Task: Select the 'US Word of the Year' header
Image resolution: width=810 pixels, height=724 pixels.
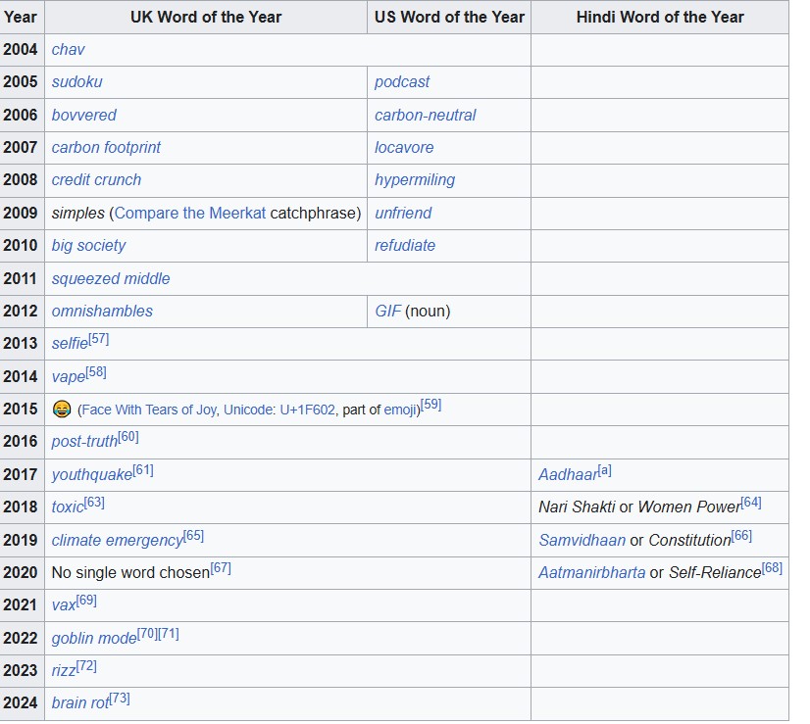Action: pyautogui.click(x=449, y=17)
